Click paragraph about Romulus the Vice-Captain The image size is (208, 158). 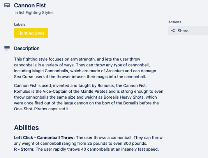click(88, 97)
